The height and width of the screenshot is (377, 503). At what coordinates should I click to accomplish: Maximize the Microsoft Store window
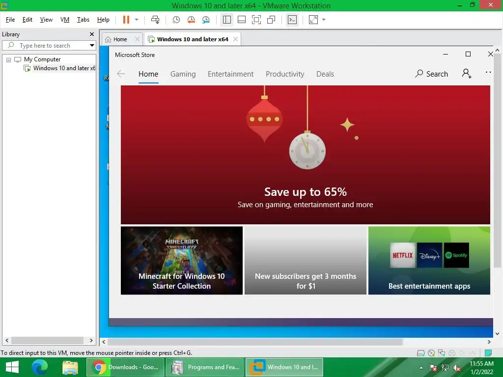click(x=468, y=54)
